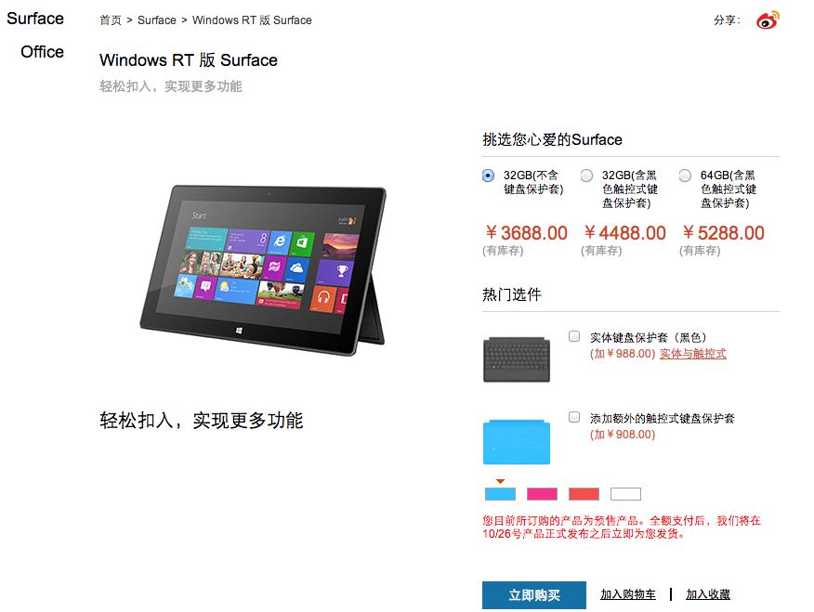Check the 实体键盘保护套 (黑色) checkbox
Viewport: 814px width, 612px height.
tap(574, 336)
